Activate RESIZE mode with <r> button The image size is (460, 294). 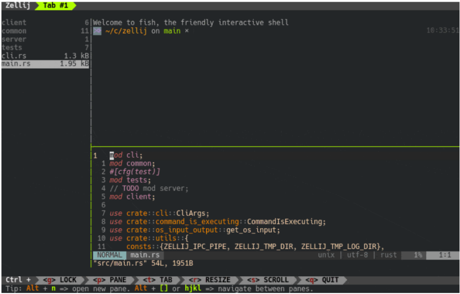click(209, 280)
